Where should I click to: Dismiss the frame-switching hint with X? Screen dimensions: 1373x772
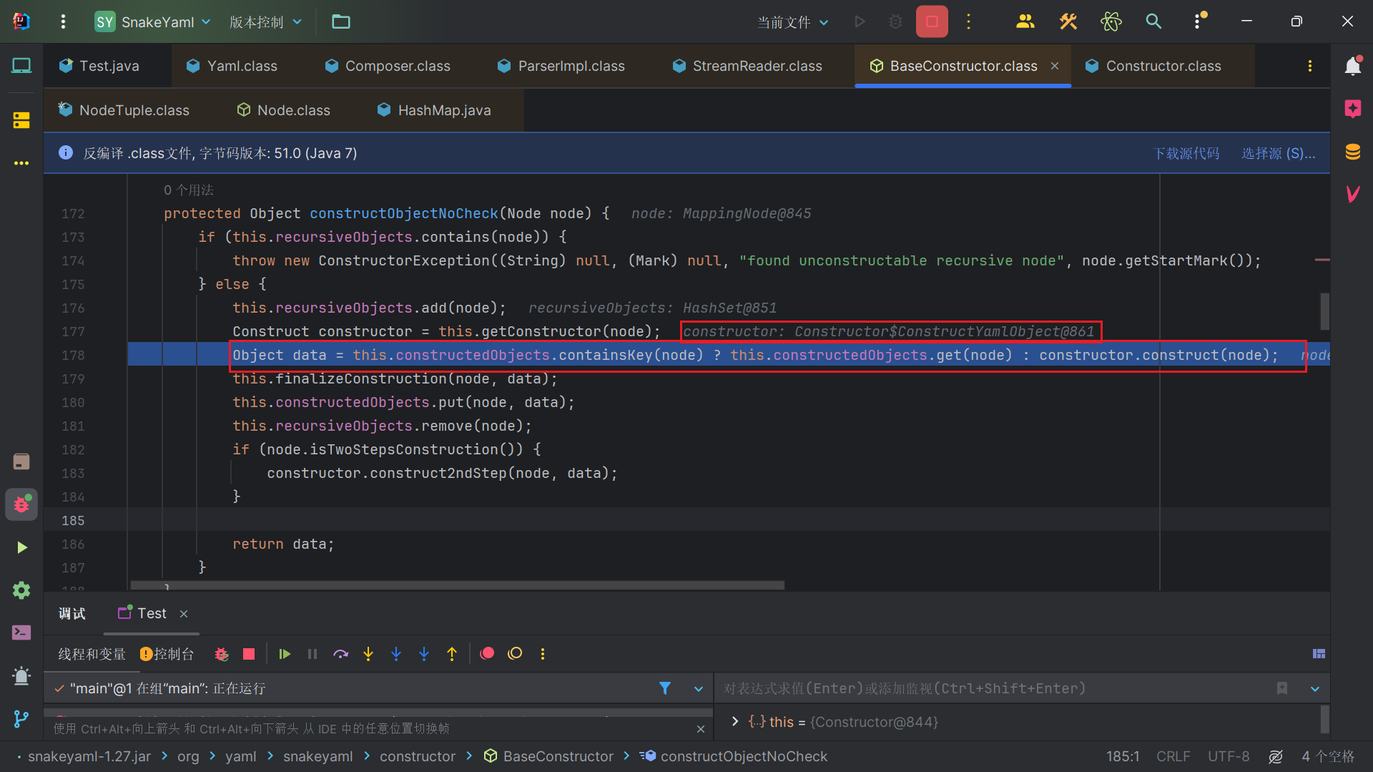point(700,729)
